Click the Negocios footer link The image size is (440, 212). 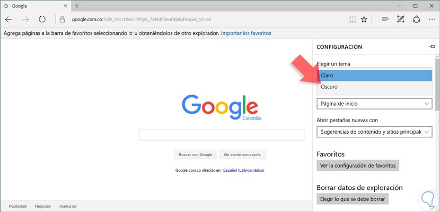(x=43, y=206)
